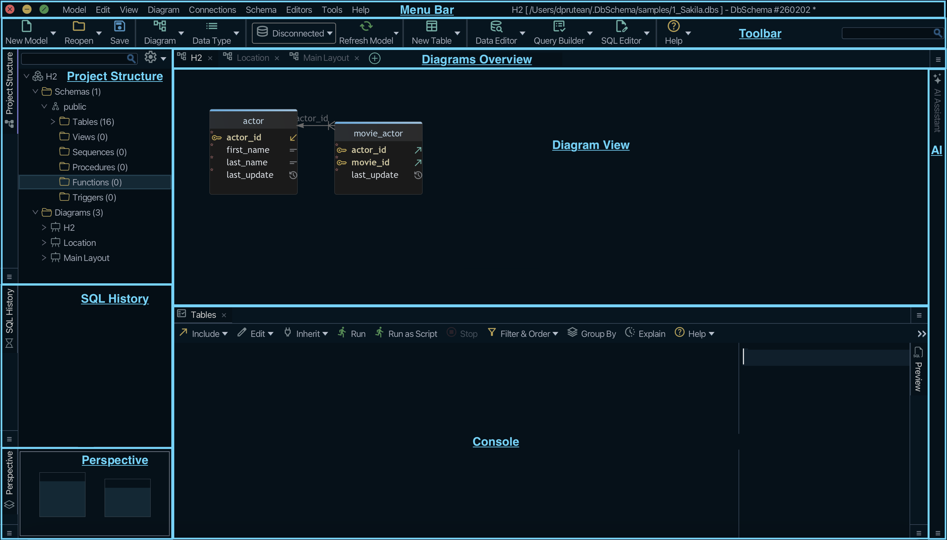
Task: Open the Connections menu
Action: coord(212,10)
